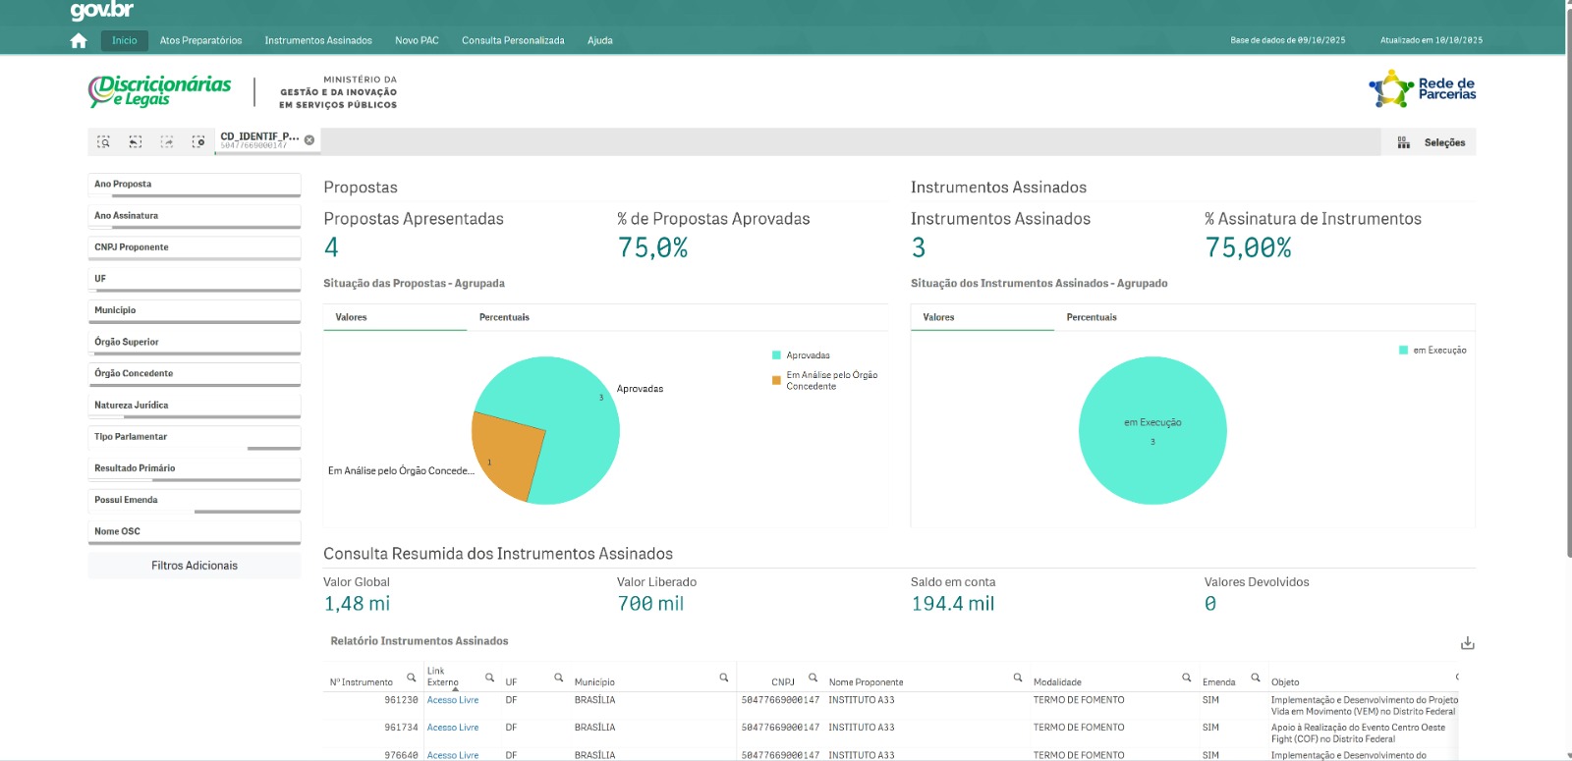The height and width of the screenshot is (761, 1572).
Task: Select Valores tab in Instrumentos Assinados chart
Action: [938, 317]
